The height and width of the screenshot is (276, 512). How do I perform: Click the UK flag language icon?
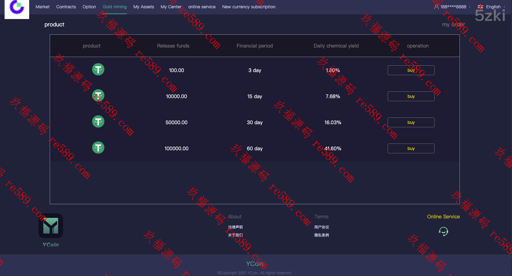pos(480,7)
